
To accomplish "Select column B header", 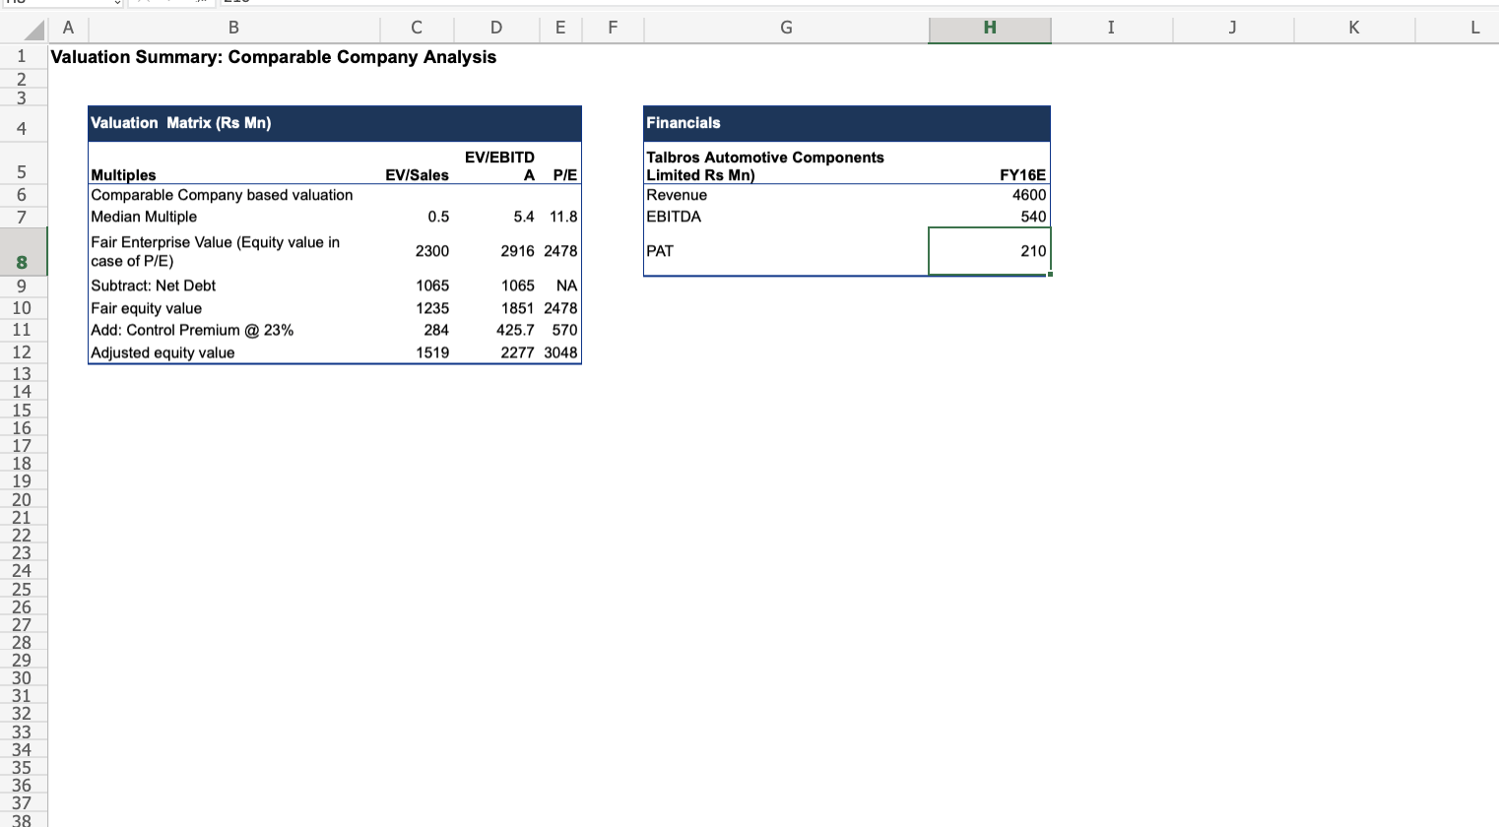I will [x=233, y=29].
